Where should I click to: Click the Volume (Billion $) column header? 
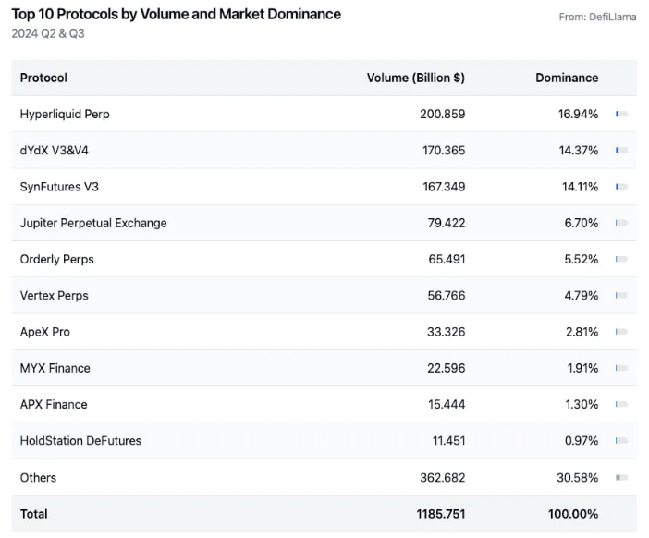coord(415,78)
